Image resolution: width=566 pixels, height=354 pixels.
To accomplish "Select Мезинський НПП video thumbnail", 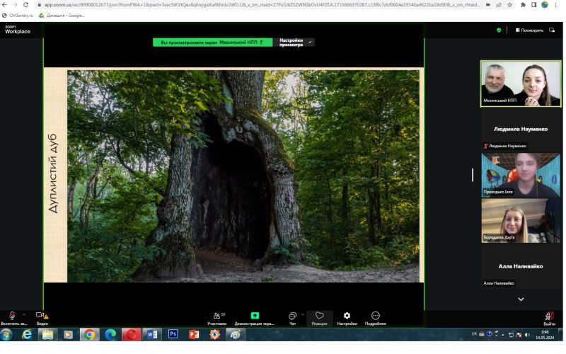I will (x=521, y=84).
